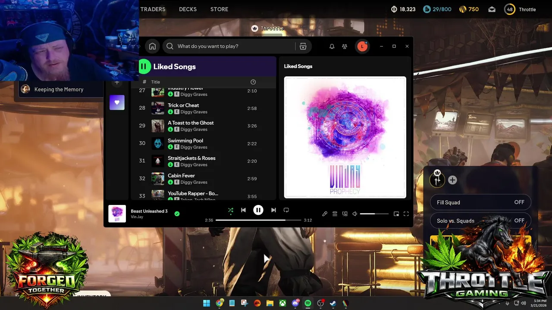
Task: Pause Liked Songs with the green button
Action: 144,66
